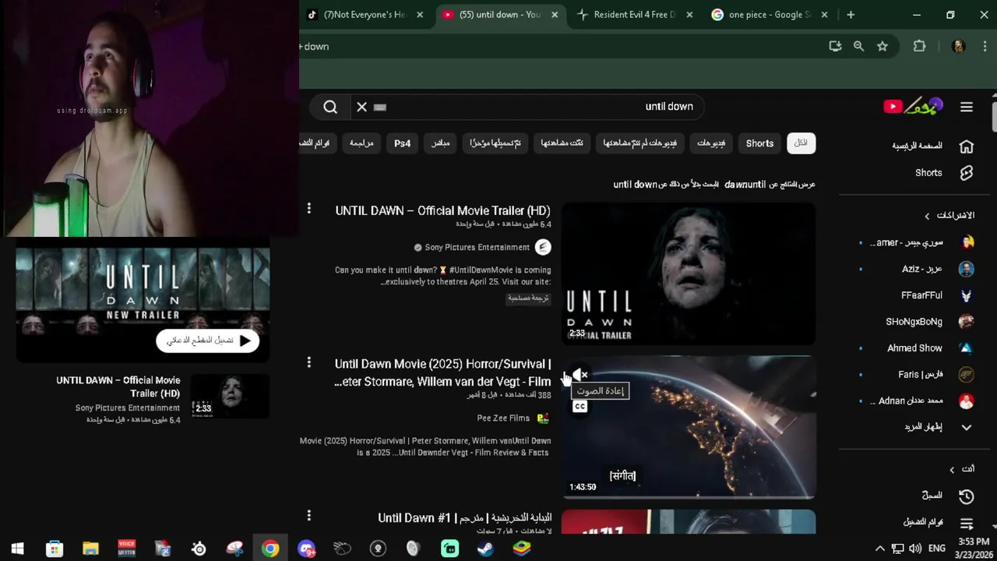Switch to Resident Evil 4 Free D tab
The width and height of the screenshot is (997, 561).
(635, 15)
